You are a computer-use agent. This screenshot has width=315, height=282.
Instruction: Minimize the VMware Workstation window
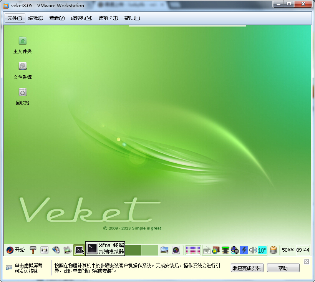tap(279, 4)
